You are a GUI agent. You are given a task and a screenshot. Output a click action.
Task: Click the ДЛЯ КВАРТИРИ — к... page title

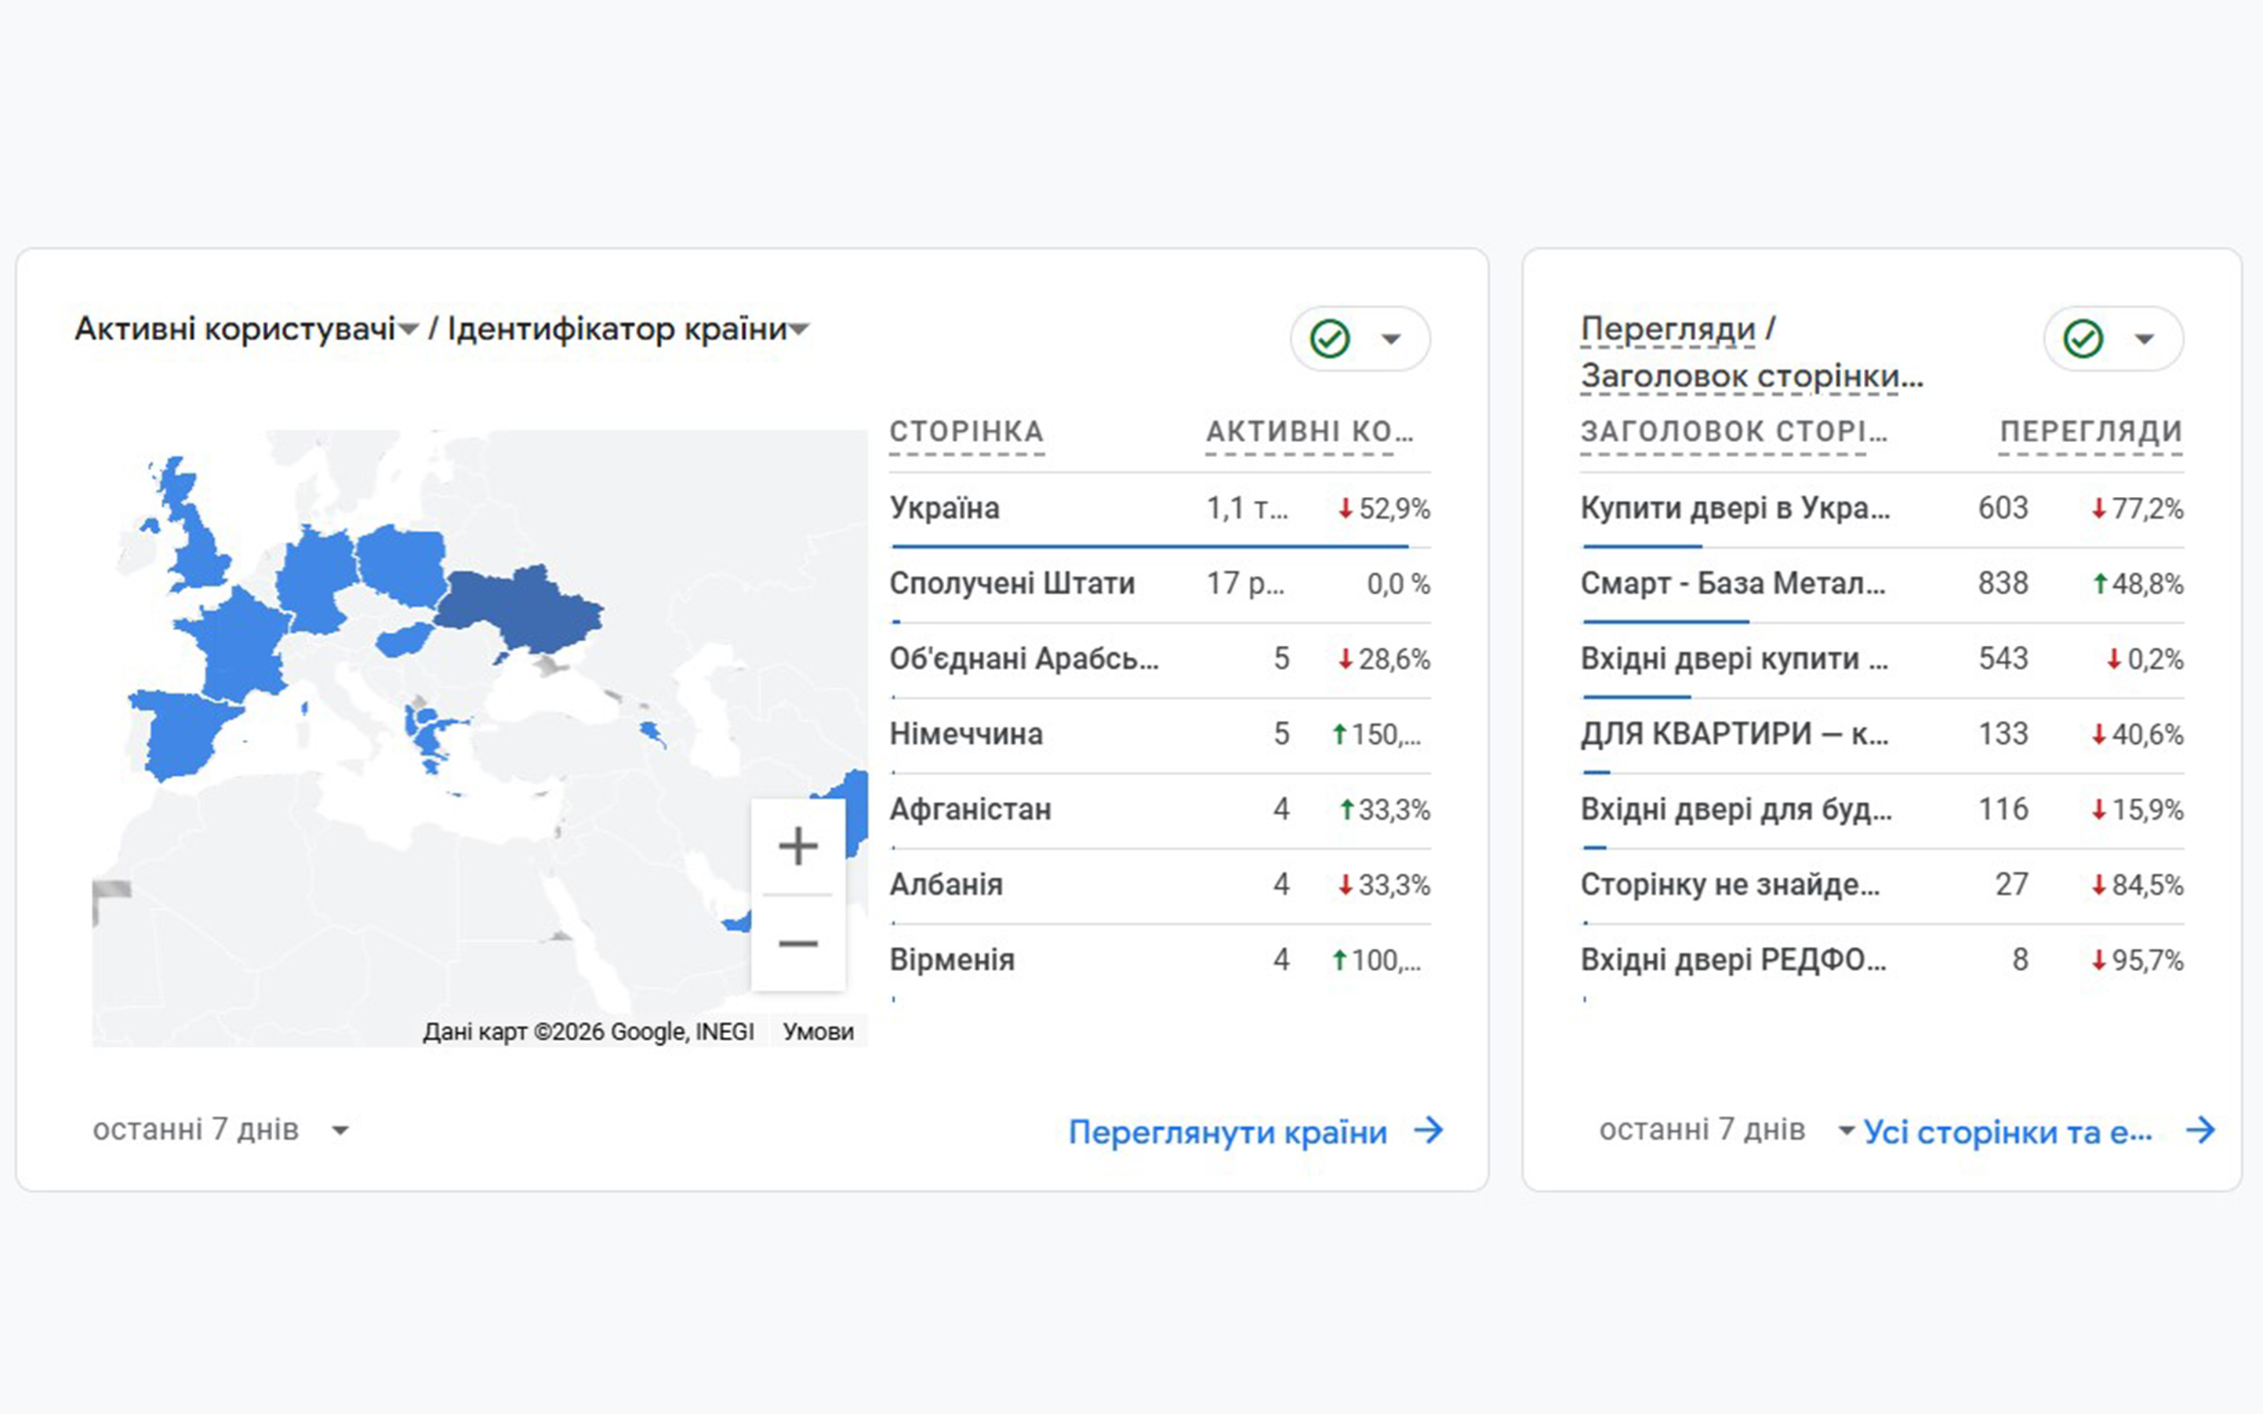[x=1734, y=734]
